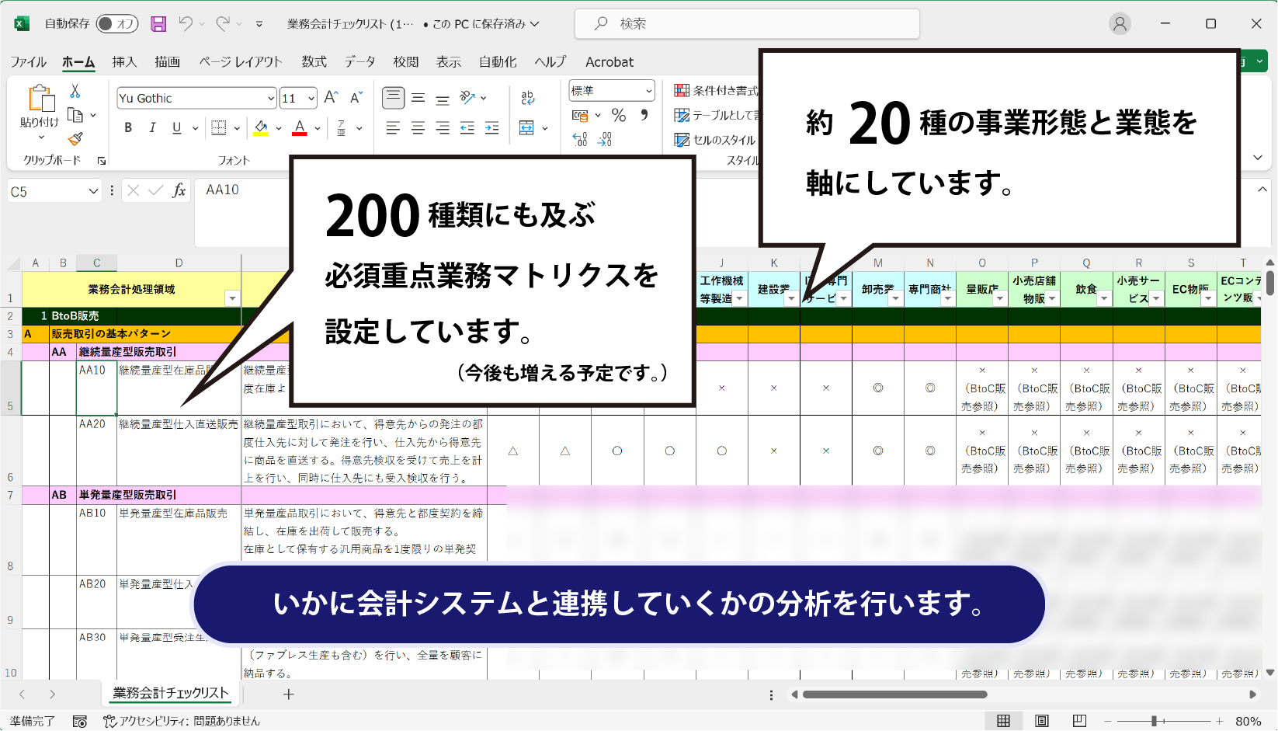Viewport: 1278px width, 731px height.
Task: Decrease font size with small A icon
Action: [356, 98]
